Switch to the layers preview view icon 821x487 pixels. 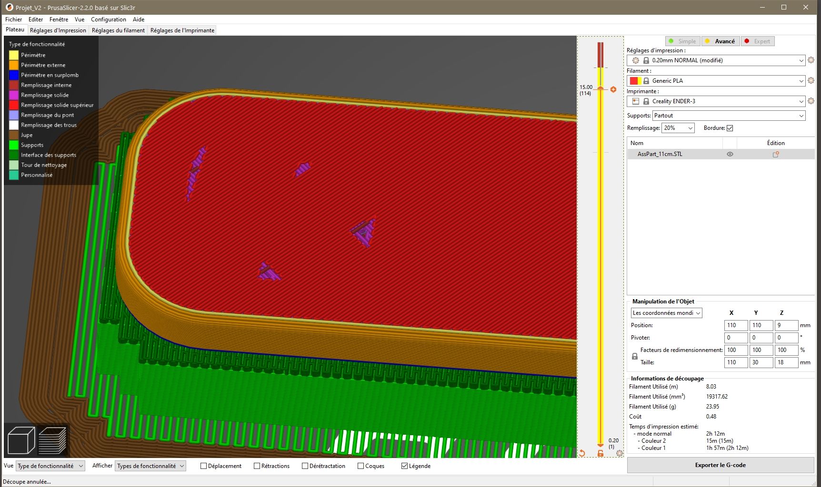pyautogui.click(x=52, y=440)
